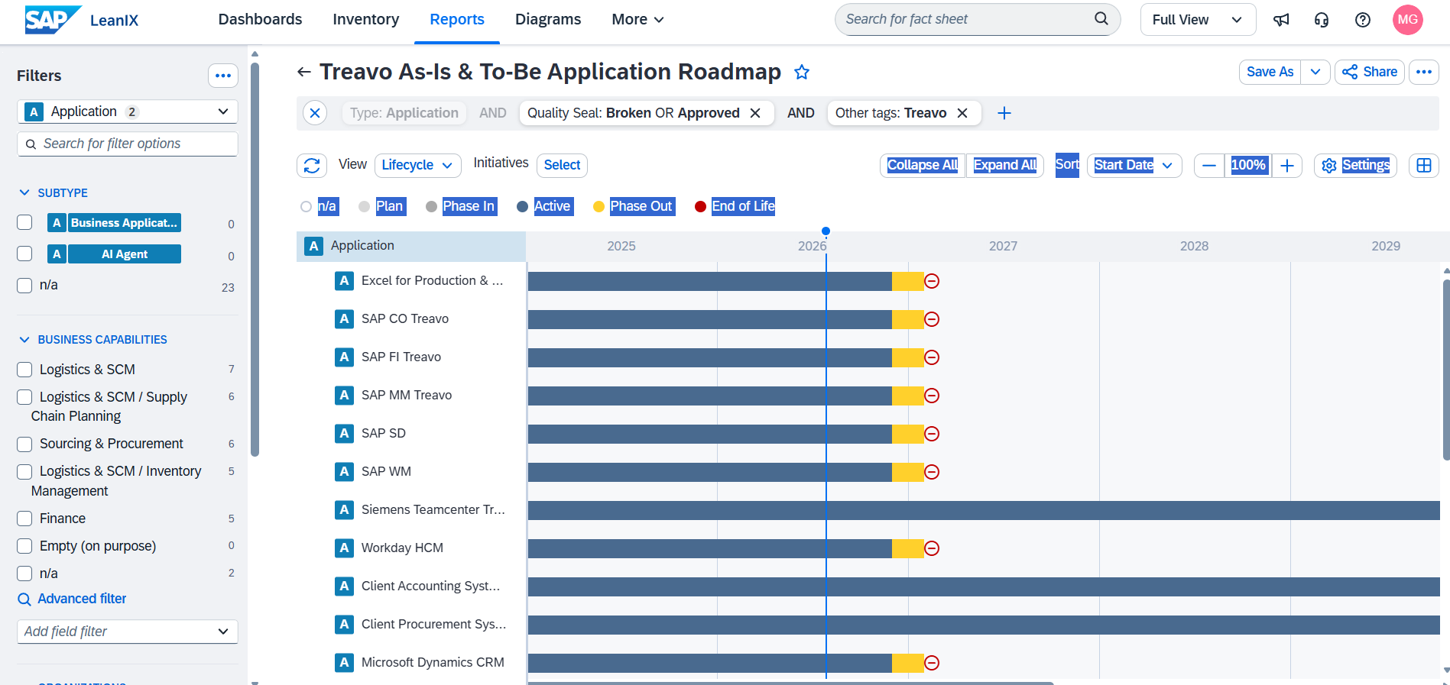Enable the Finance checkbox filter
The image size is (1450, 685).
click(24, 519)
